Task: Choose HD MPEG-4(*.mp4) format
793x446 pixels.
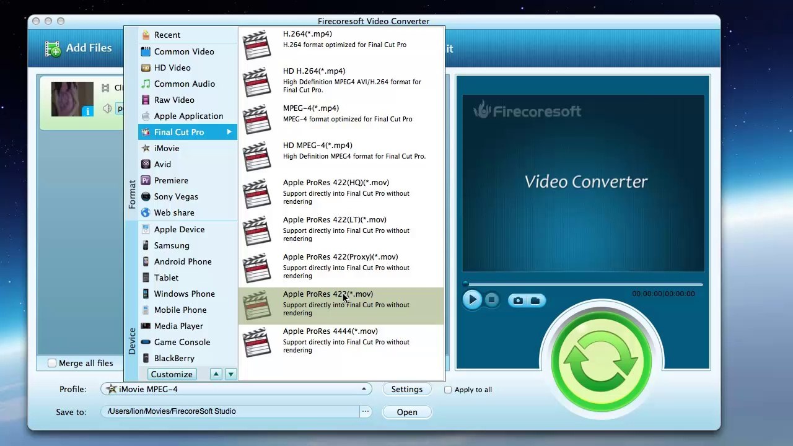Action: click(x=341, y=156)
